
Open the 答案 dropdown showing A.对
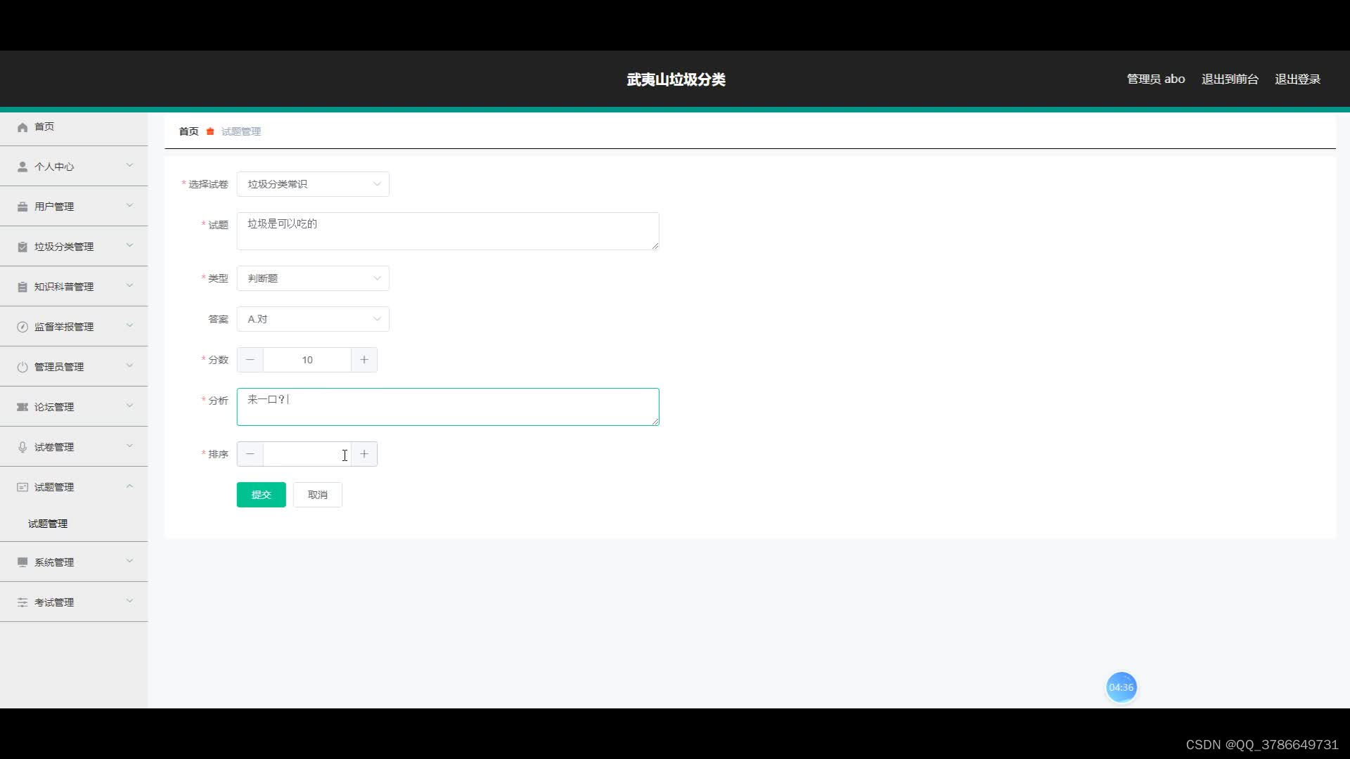(x=313, y=319)
